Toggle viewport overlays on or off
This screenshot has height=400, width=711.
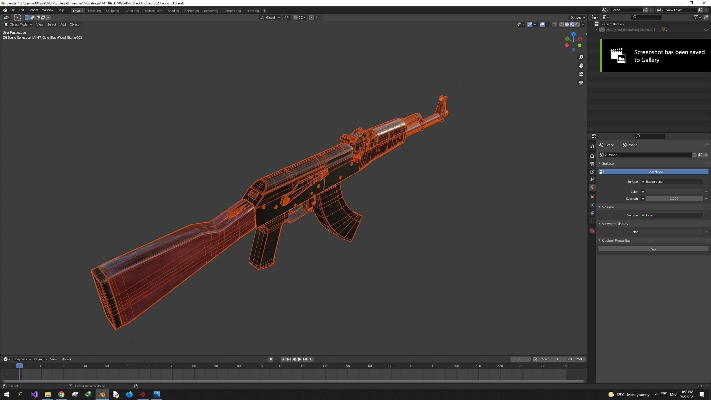click(542, 24)
